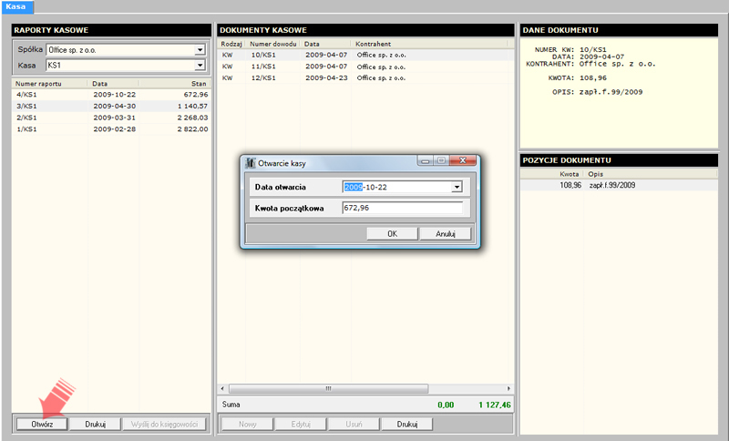The height and width of the screenshot is (441, 729).
Task: Select document row 11/KS1
Action: click(x=365, y=67)
